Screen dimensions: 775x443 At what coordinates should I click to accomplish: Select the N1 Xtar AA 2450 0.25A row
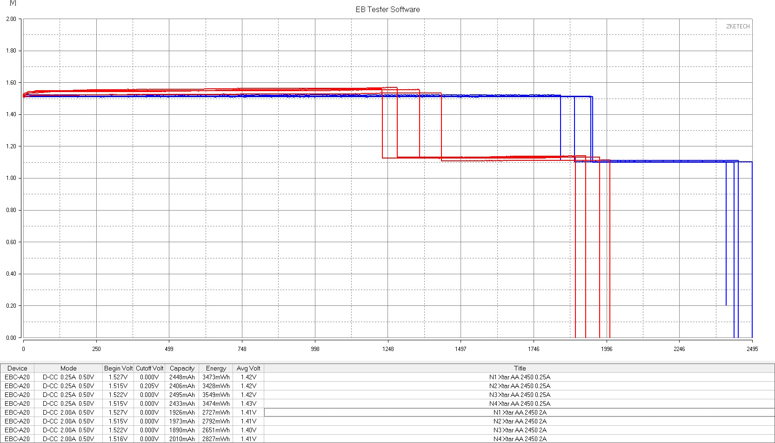tap(387, 377)
